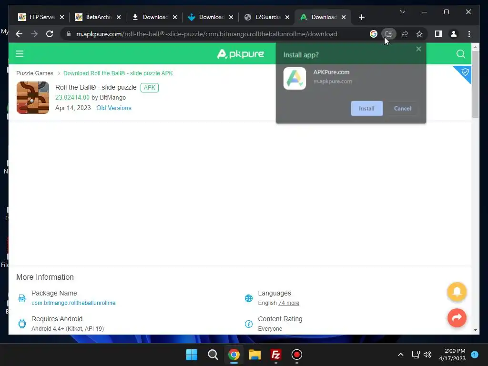Screen dimensions: 488x366
Task: Go back to previous page
Action: coord(19,34)
